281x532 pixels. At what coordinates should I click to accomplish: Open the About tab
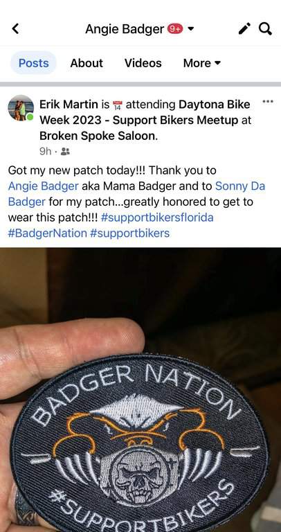pos(87,63)
